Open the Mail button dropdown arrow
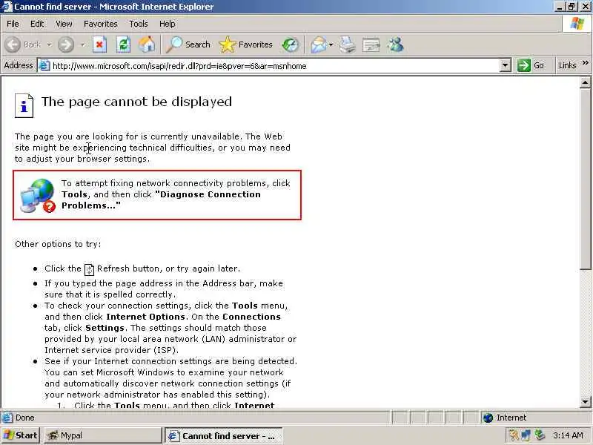This screenshot has height=445, width=593. tap(331, 44)
